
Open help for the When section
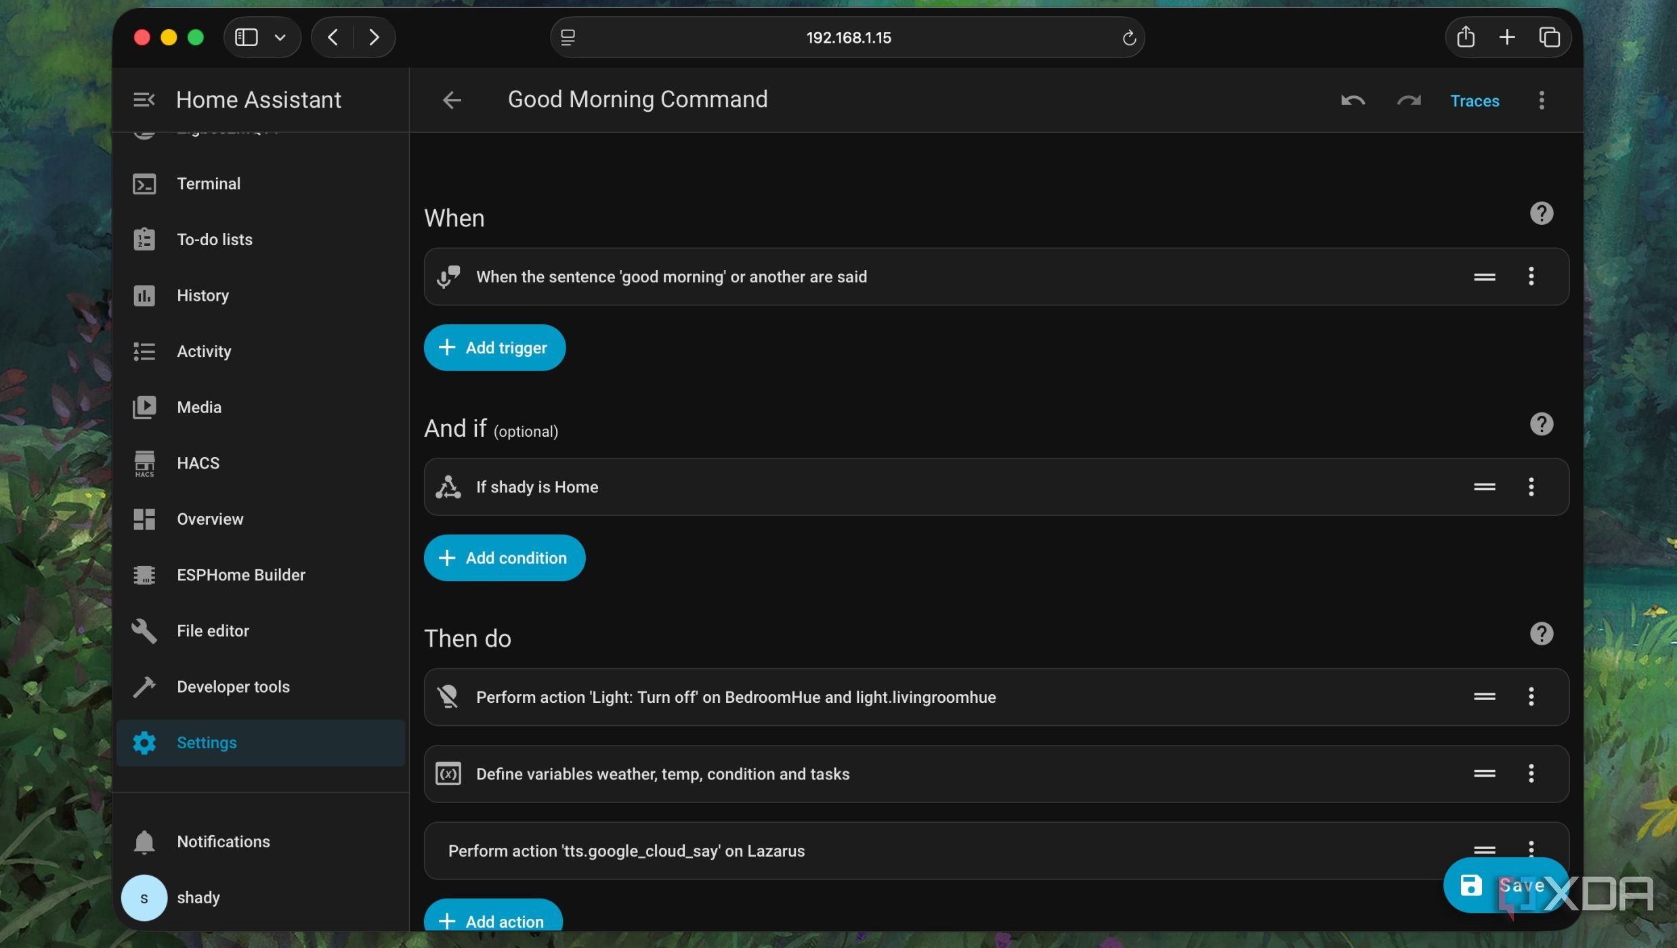[x=1542, y=213]
